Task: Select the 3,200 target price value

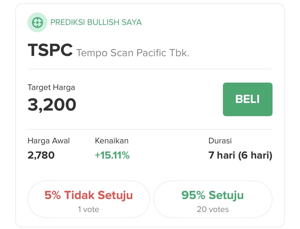Action: tap(52, 105)
